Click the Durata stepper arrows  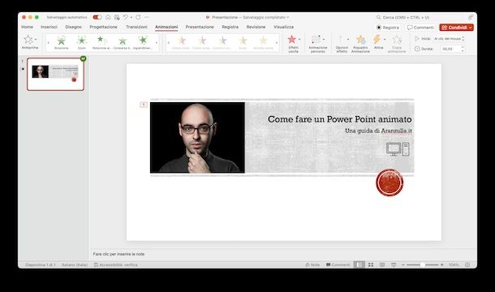point(463,49)
